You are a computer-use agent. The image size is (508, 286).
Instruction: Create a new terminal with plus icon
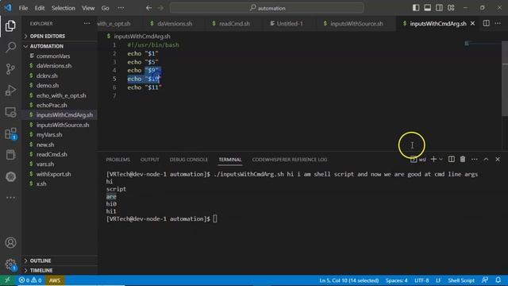(433, 159)
